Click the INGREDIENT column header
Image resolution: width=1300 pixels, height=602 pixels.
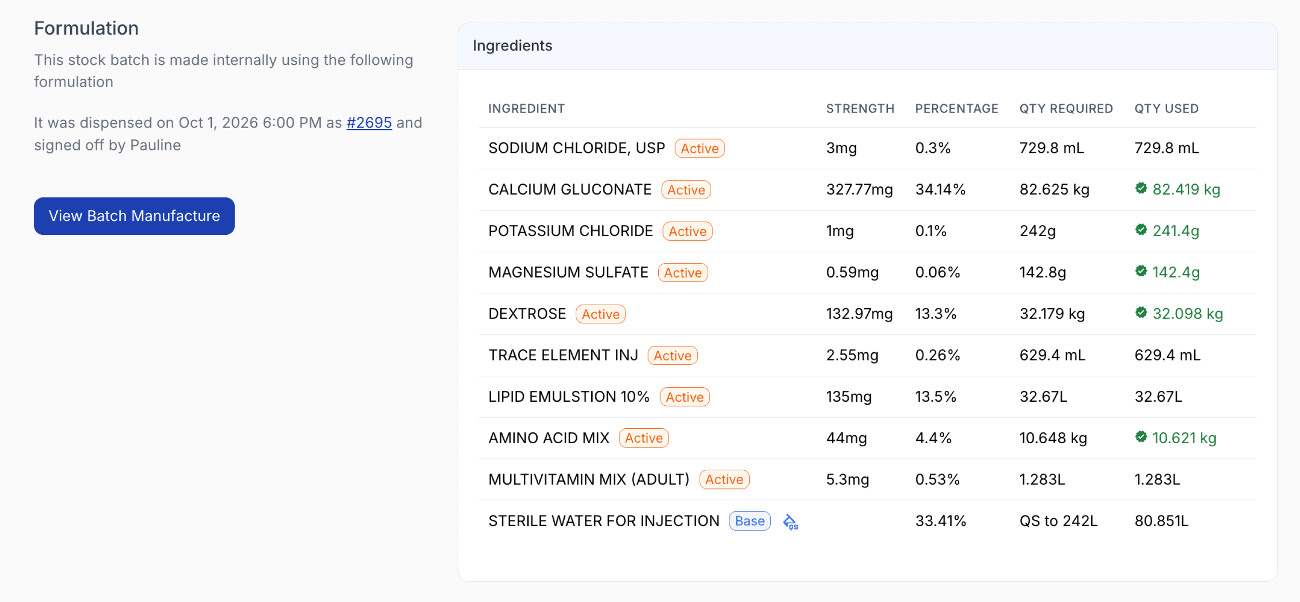(526, 108)
